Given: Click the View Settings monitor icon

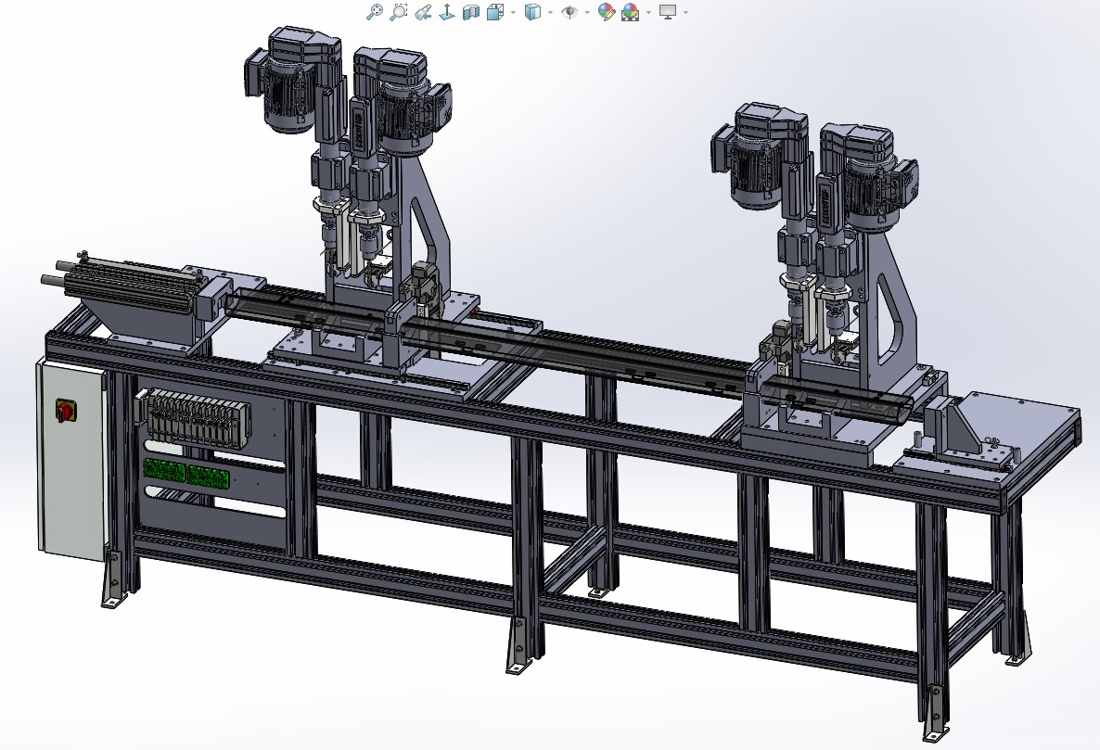Looking at the screenshot, I should (x=668, y=12).
